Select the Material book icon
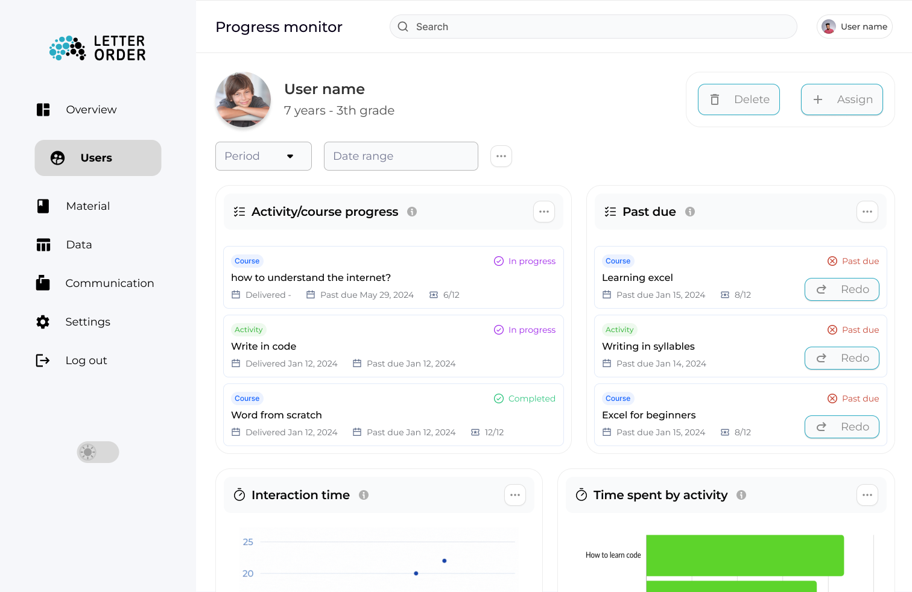 click(43, 206)
